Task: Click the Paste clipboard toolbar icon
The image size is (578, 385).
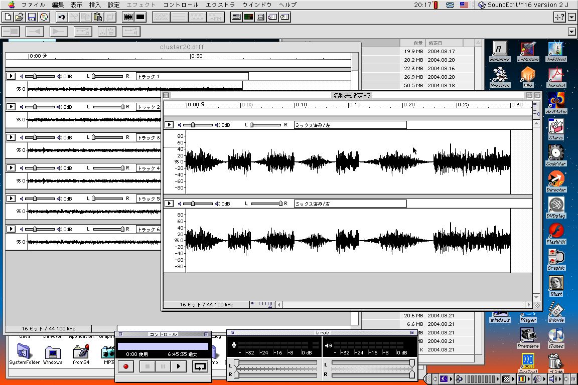Action: [98, 17]
